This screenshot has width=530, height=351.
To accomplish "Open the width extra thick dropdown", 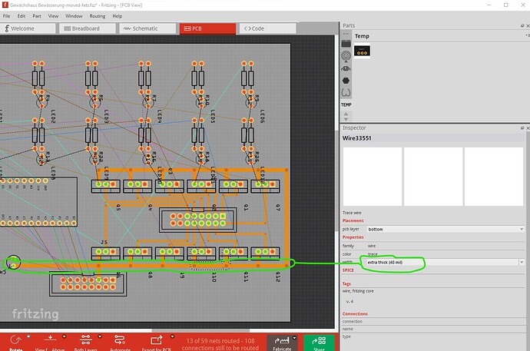I will click(x=446, y=262).
